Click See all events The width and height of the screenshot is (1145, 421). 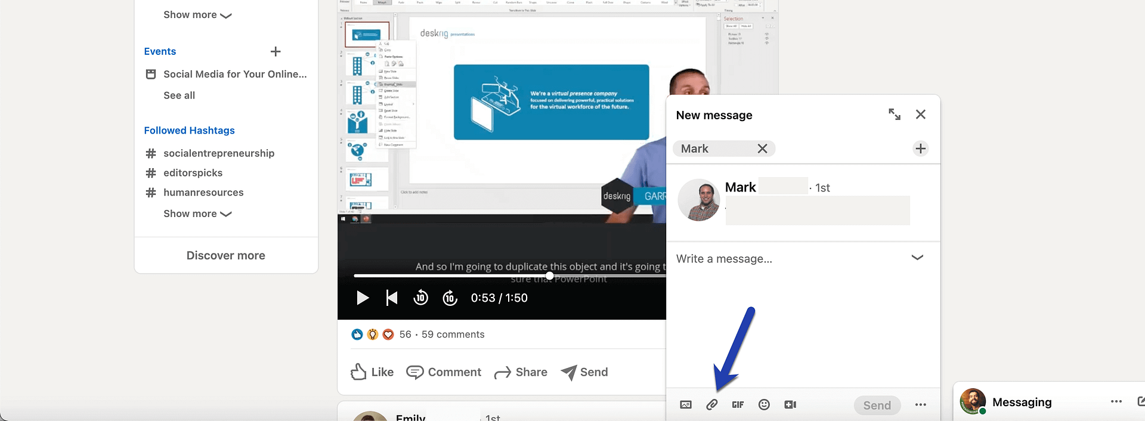coord(179,95)
